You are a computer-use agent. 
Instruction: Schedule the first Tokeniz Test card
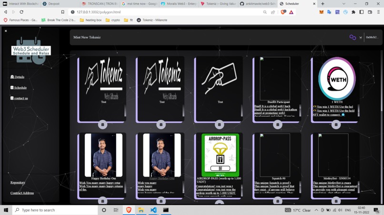coord(102,124)
